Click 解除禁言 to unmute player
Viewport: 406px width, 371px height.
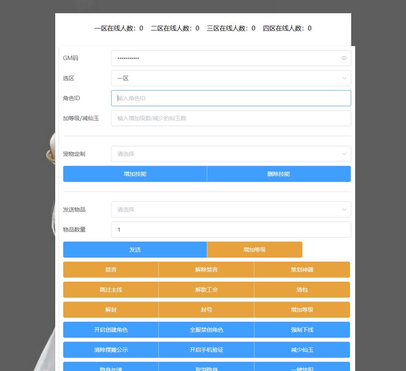(206, 270)
